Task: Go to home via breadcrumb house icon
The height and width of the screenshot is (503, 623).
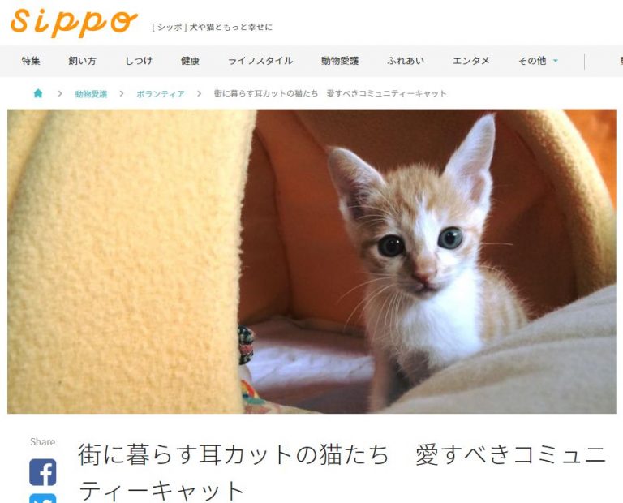Action: [x=38, y=93]
